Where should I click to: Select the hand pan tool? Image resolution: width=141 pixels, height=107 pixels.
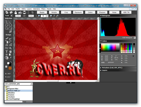pos(10,22)
